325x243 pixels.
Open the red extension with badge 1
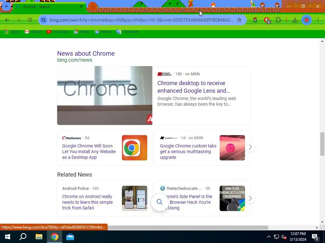tap(267, 20)
